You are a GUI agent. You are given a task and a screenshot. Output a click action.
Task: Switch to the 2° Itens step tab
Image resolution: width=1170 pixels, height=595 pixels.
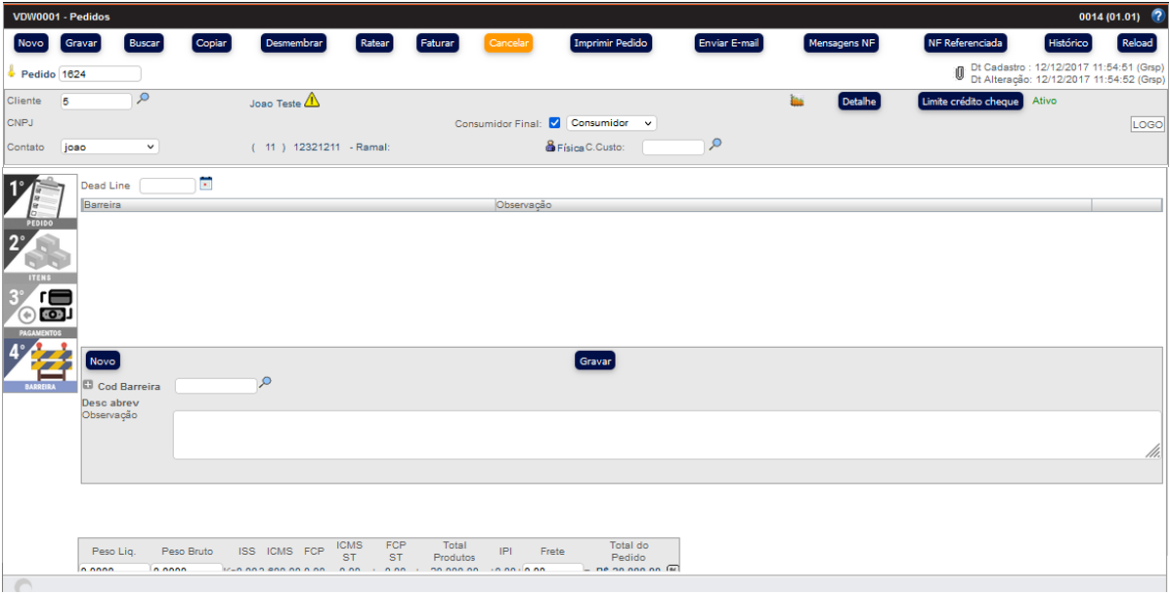tap(40, 257)
